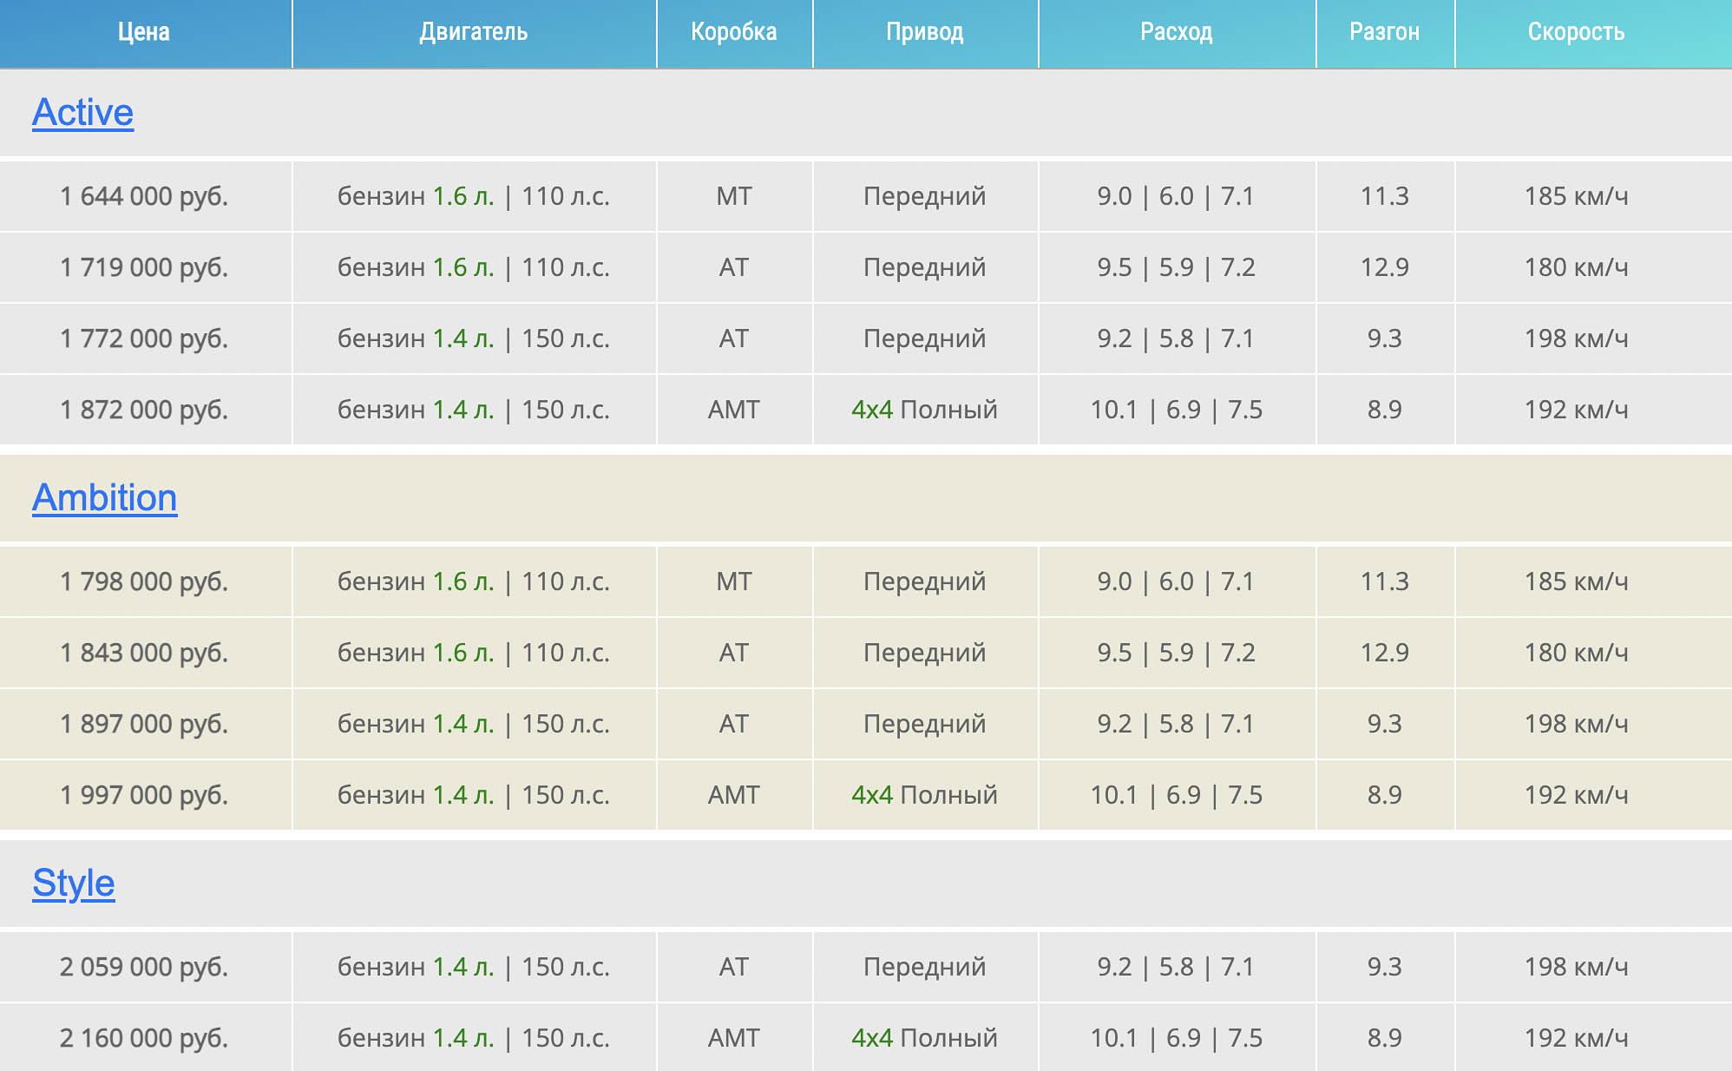Click the AMT gearbox cell under Active

pyautogui.click(x=734, y=410)
